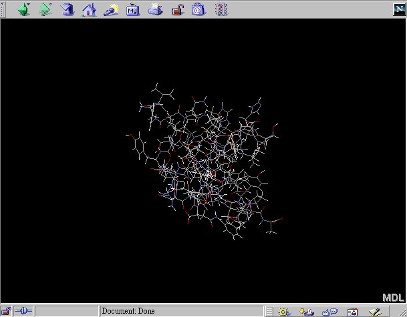The width and height of the screenshot is (407, 317).
Task: Open the Newsgroups icon
Action: [x=329, y=312]
